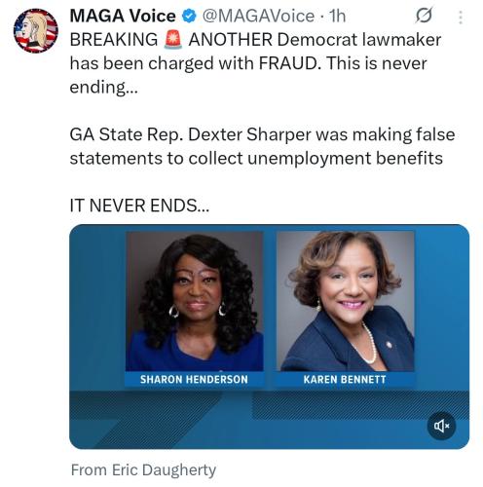Open the Grok explain post icon

[x=424, y=15]
